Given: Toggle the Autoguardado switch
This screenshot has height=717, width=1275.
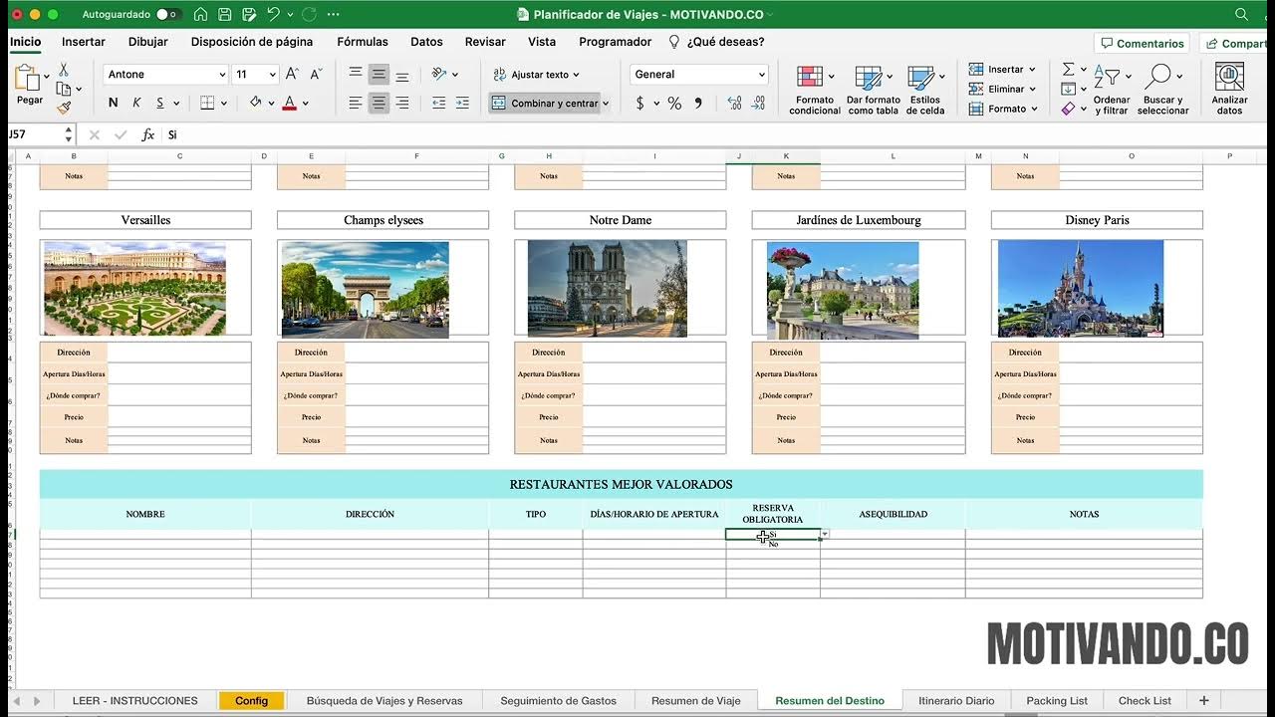Looking at the screenshot, I should (x=168, y=14).
